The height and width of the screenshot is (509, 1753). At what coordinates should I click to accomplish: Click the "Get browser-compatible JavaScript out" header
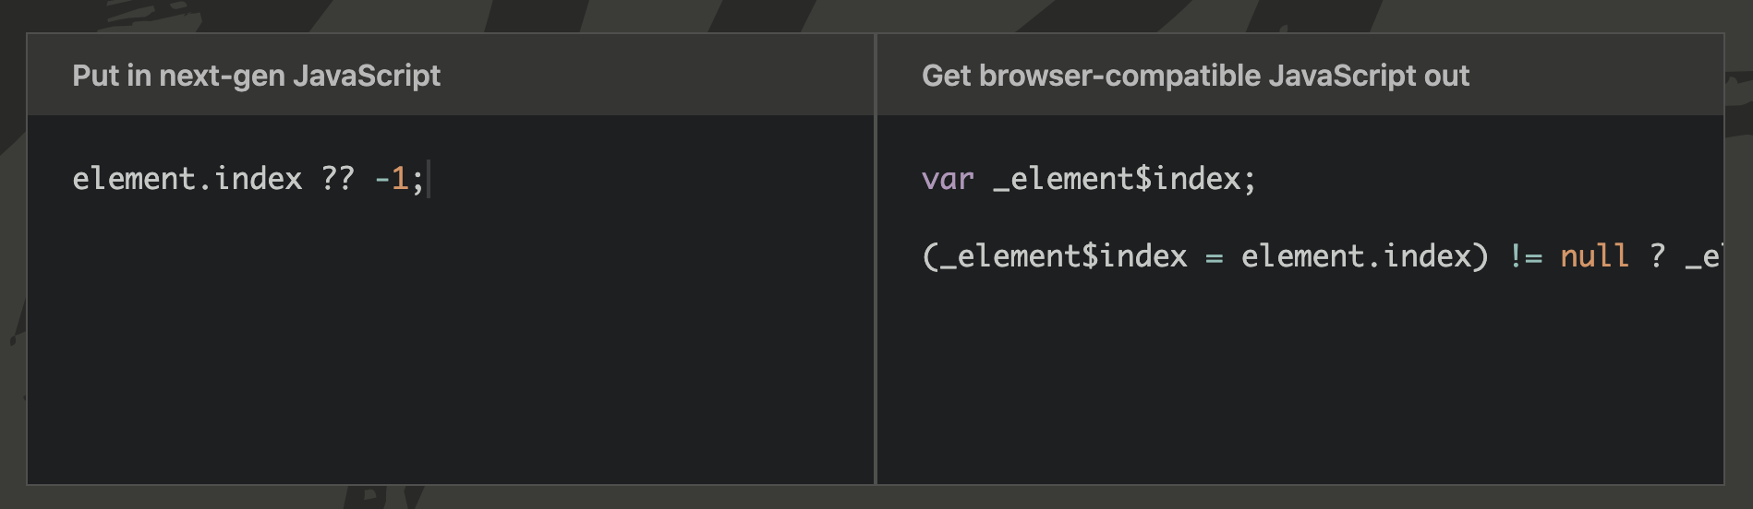[x=1195, y=76]
